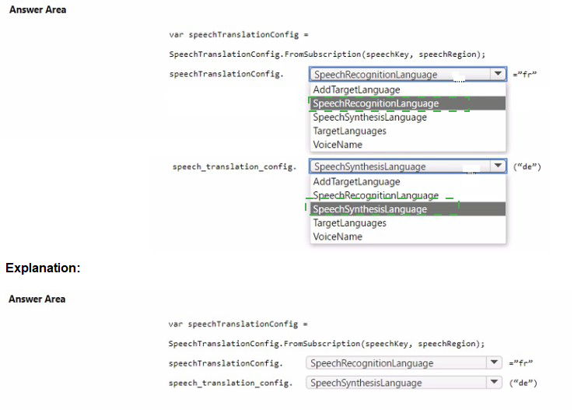This screenshot has height=410, width=574.
Task: Select TargetLanguages in the speechTranslationConfig dropdown list
Action: tap(349, 131)
